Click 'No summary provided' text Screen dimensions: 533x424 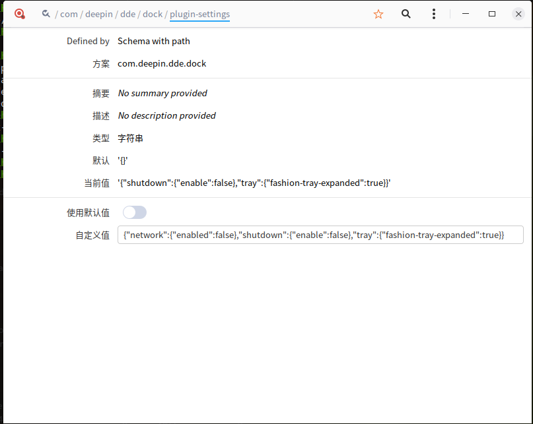click(x=162, y=94)
